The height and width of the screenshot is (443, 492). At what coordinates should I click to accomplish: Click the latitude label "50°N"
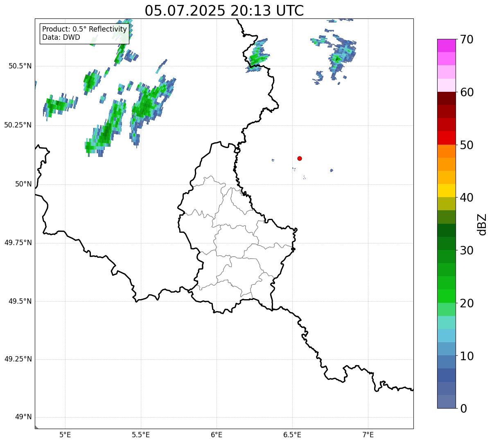(23, 184)
